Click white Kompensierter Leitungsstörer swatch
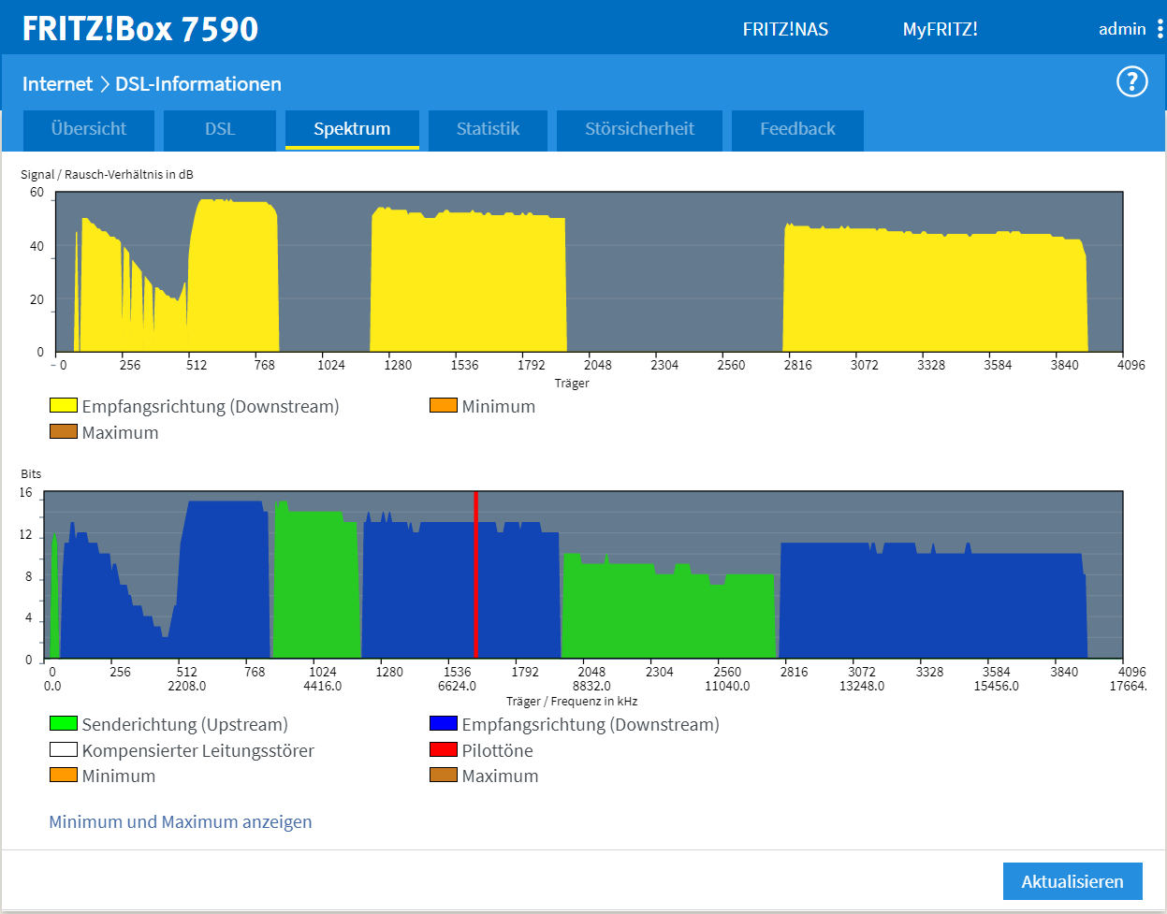This screenshot has height=914, width=1167. [64, 749]
